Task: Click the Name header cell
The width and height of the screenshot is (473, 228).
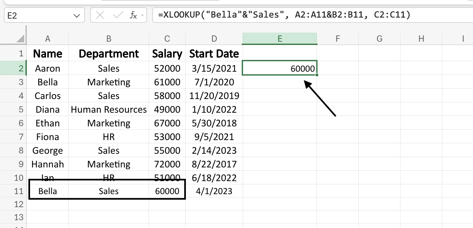Action: click(48, 53)
